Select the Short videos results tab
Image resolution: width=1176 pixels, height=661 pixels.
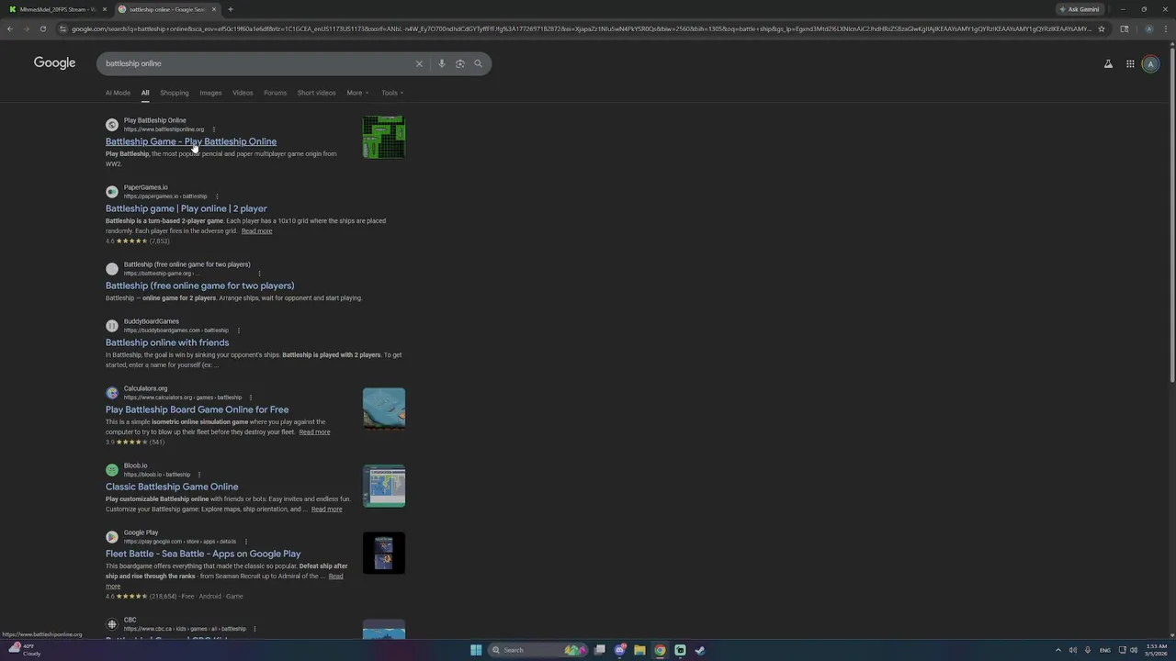(x=316, y=93)
